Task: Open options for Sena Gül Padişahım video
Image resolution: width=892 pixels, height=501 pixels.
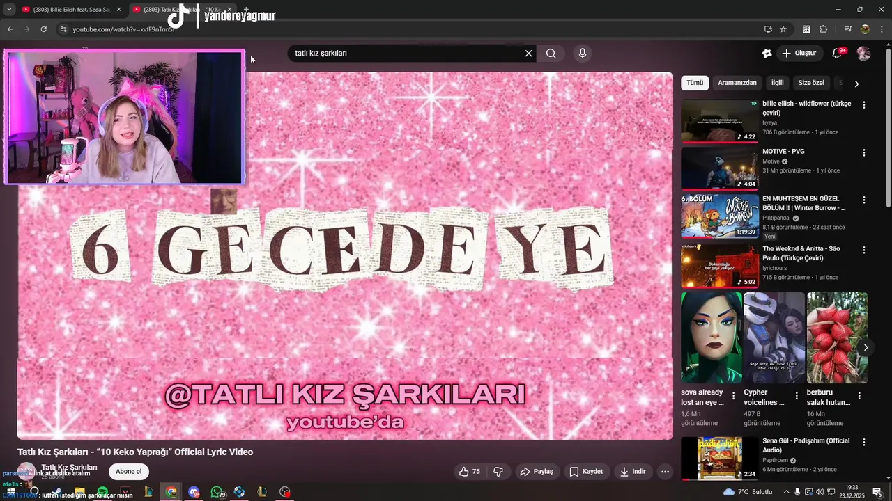Action: coord(864,442)
